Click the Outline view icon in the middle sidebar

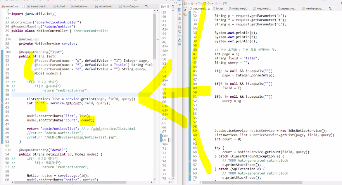click(180, 9)
